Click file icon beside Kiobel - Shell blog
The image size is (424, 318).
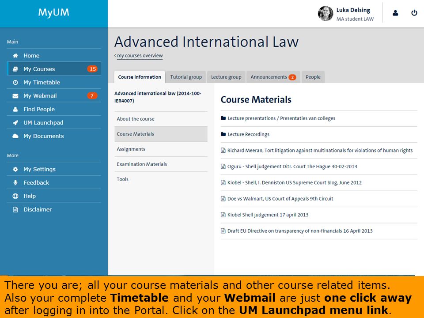coord(223,182)
